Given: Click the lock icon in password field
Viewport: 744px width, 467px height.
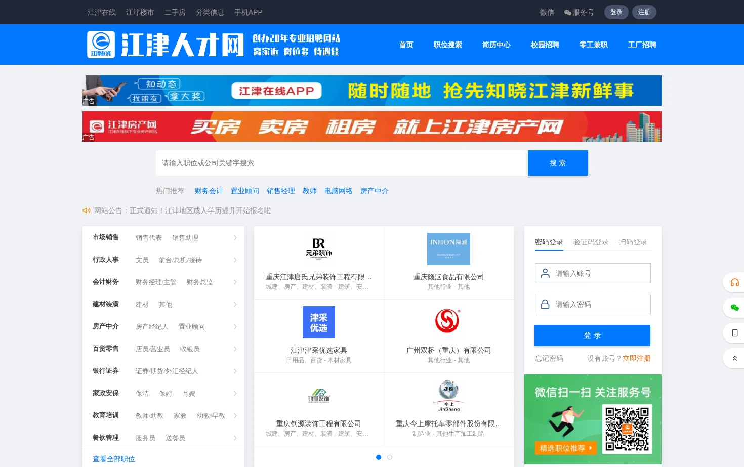Looking at the screenshot, I should pyautogui.click(x=545, y=304).
